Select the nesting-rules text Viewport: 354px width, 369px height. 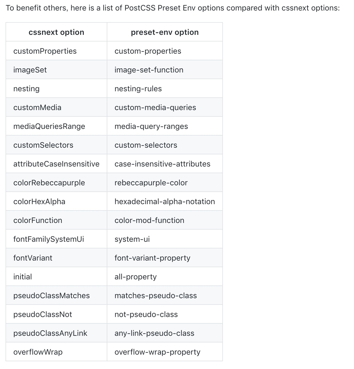pyautogui.click(x=138, y=89)
